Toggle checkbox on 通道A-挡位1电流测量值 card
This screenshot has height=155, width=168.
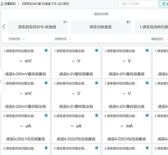[46, 115]
